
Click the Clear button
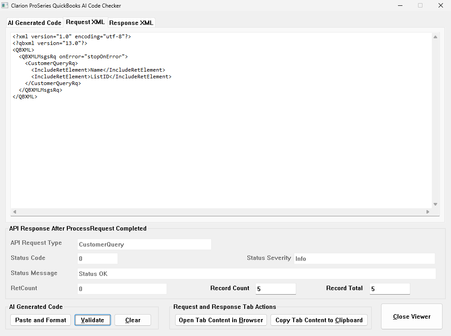[x=133, y=320]
